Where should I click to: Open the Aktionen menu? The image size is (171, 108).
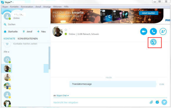[57, 7]
